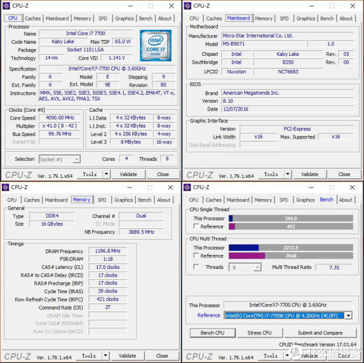Click Validate in the CPU window

(x=129, y=174)
